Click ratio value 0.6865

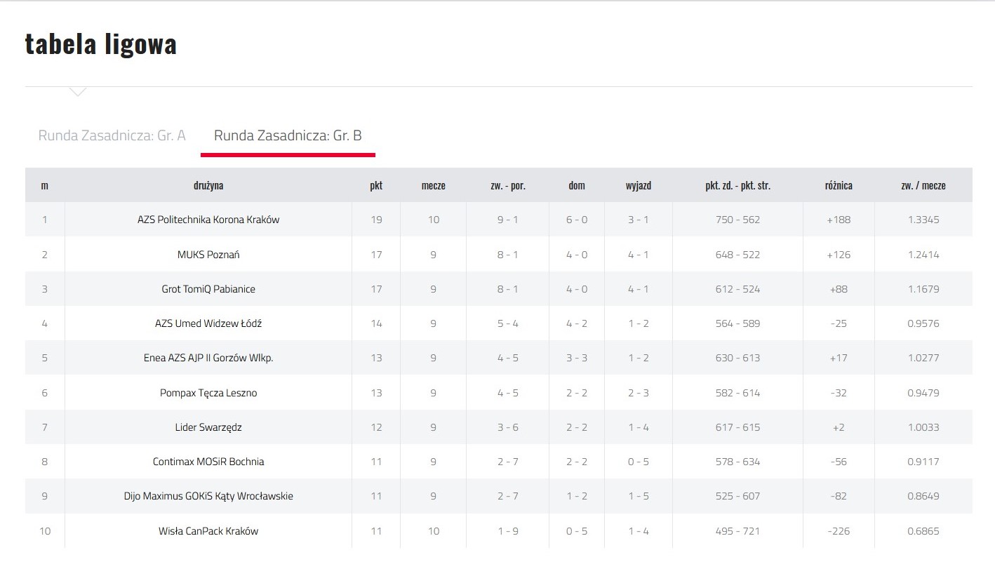click(923, 531)
